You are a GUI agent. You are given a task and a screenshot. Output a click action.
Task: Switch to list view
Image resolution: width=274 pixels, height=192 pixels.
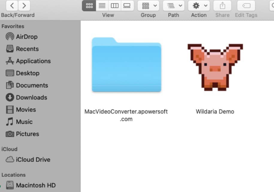pos(102,6)
